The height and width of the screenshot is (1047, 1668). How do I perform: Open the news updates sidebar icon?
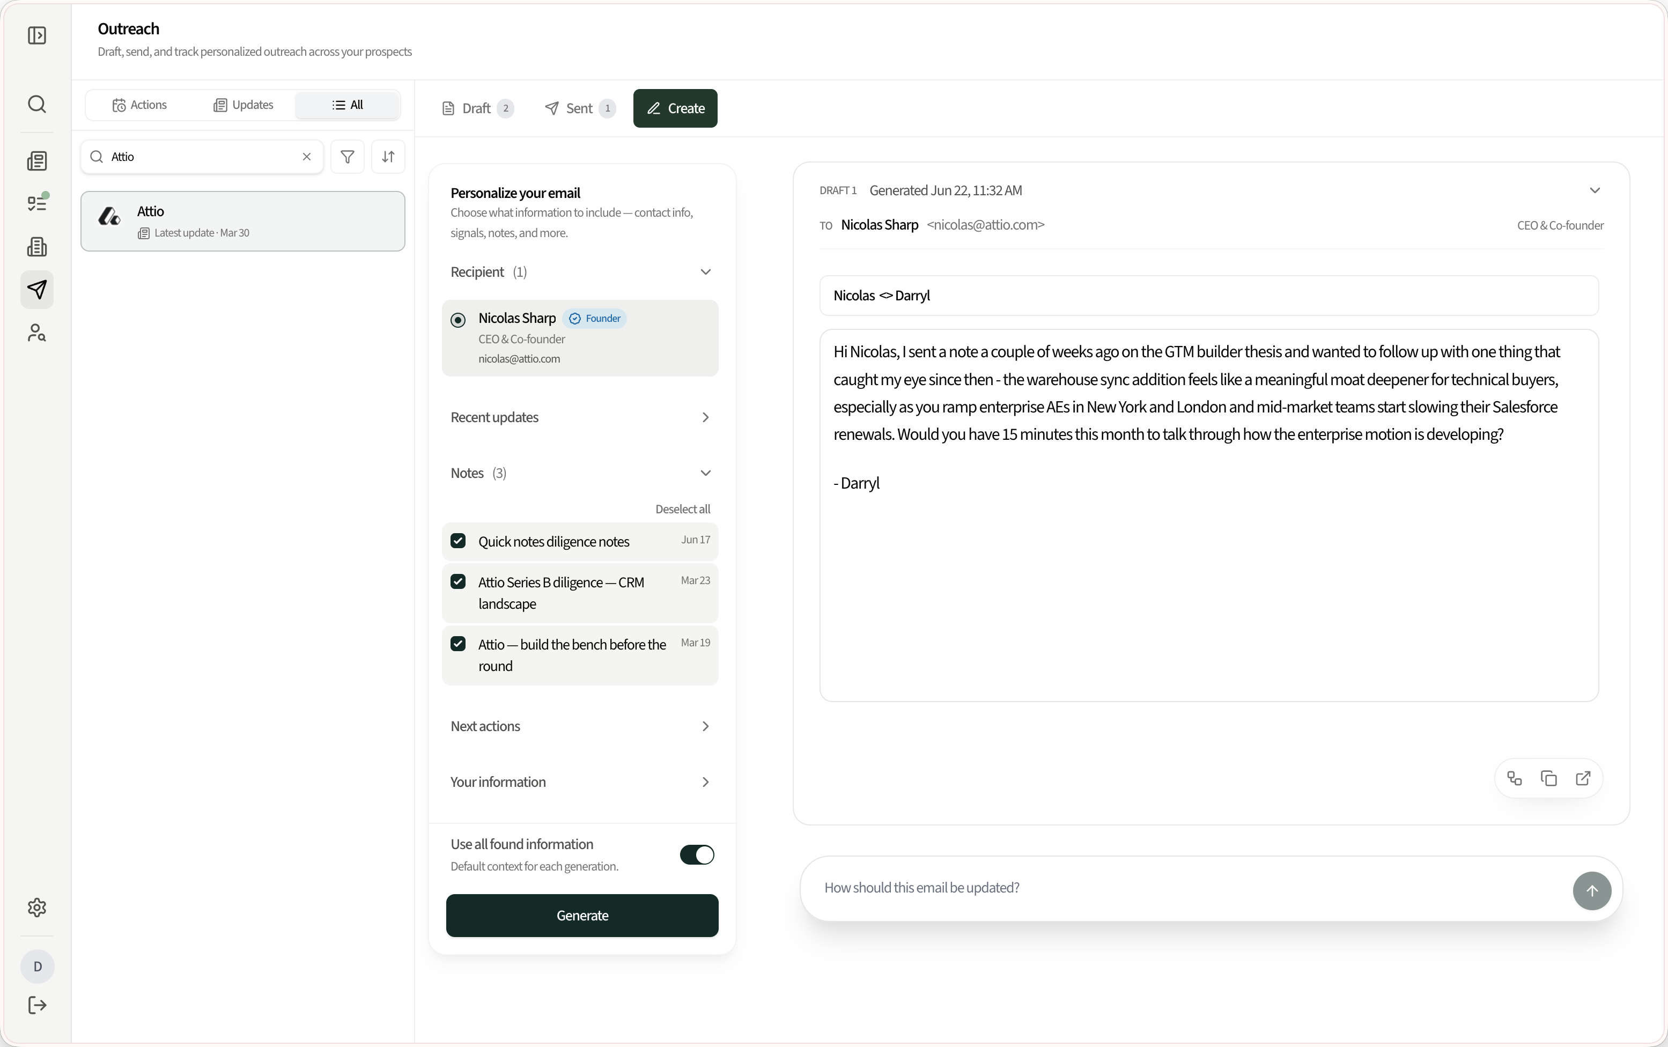pos(36,161)
